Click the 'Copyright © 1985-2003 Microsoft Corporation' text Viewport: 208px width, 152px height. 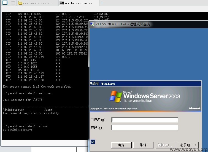tap(114, 108)
